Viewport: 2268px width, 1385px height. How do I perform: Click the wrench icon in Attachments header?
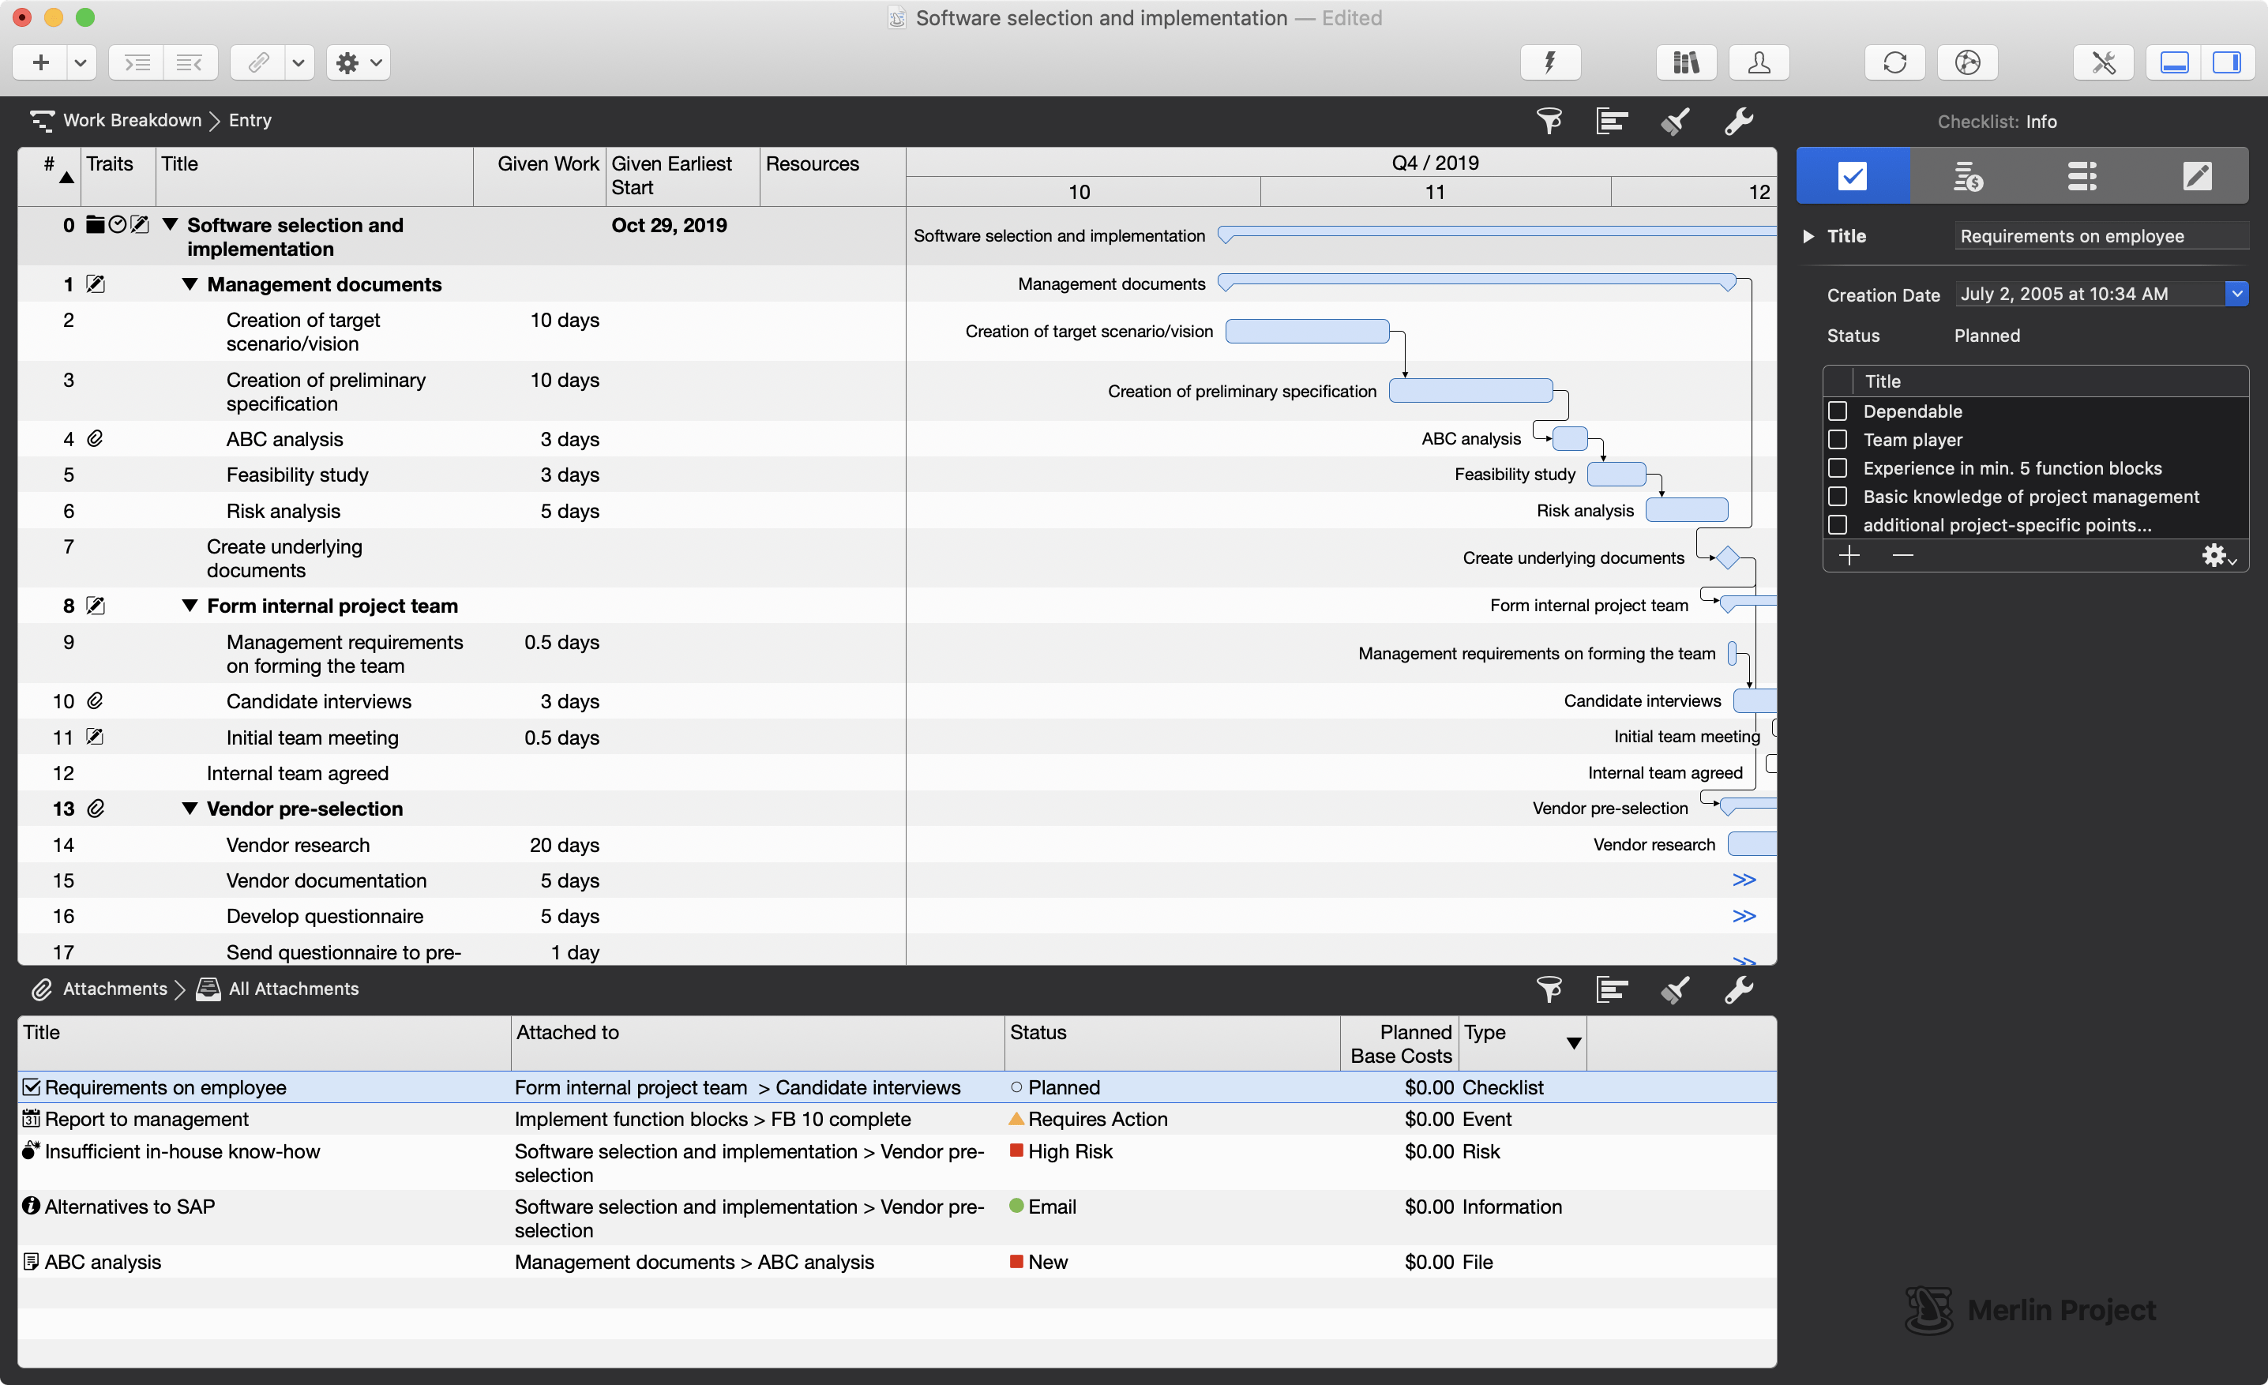(x=1738, y=989)
